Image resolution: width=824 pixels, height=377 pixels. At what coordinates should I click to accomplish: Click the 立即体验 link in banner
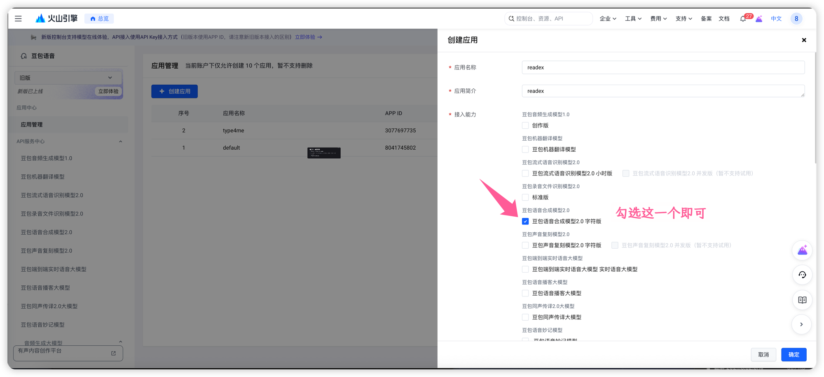pos(309,37)
